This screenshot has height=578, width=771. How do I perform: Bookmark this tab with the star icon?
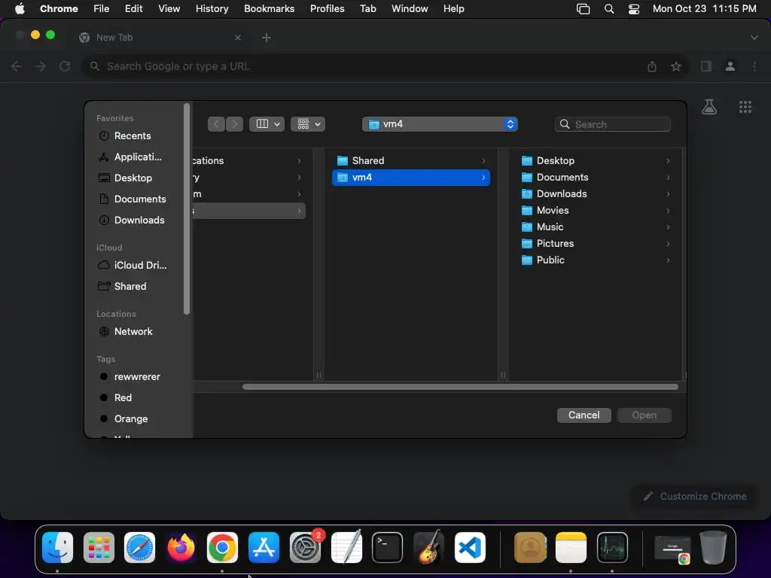click(676, 66)
